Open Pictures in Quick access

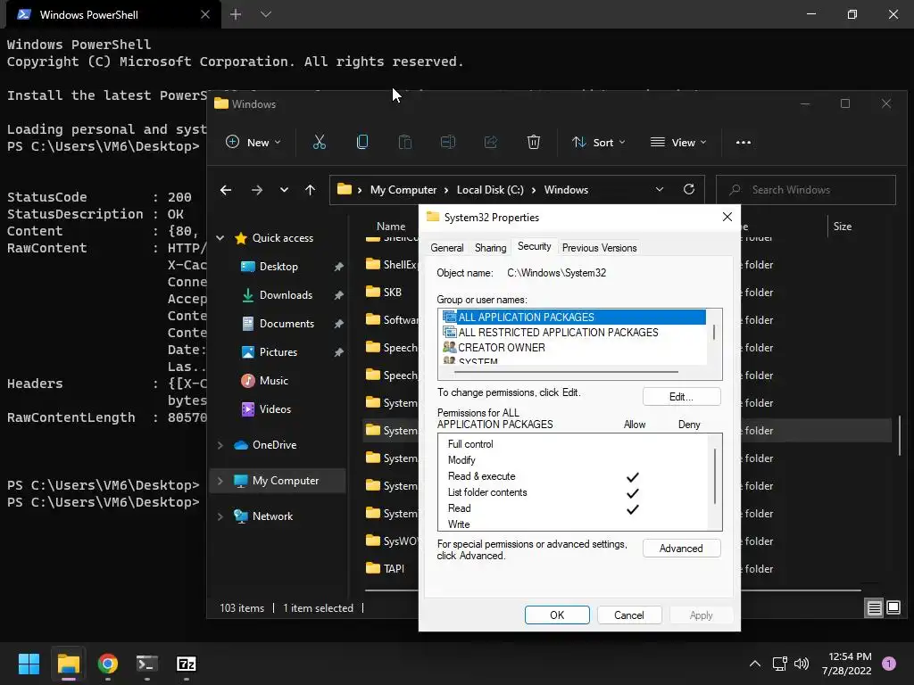click(x=278, y=351)
